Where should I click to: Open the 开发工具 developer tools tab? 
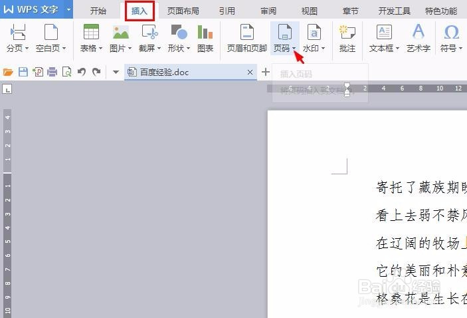[395, 11]
